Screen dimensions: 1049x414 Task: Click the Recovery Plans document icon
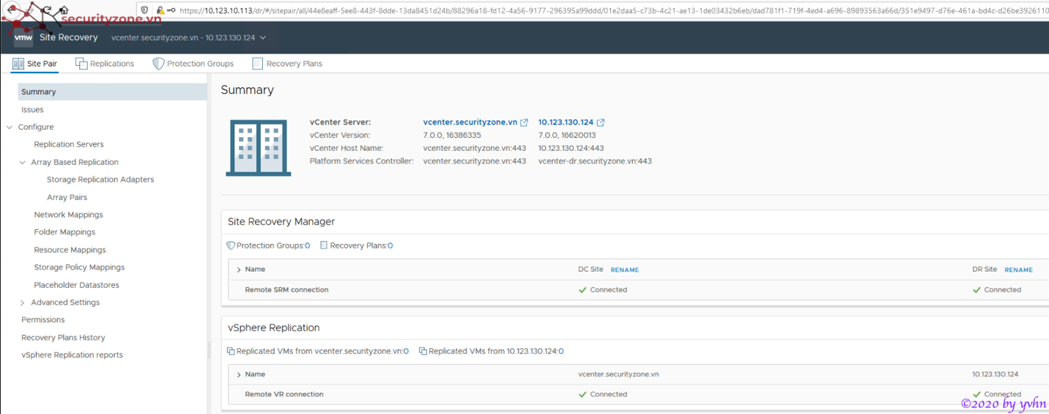pyautogui.click(x=257, y=64)
